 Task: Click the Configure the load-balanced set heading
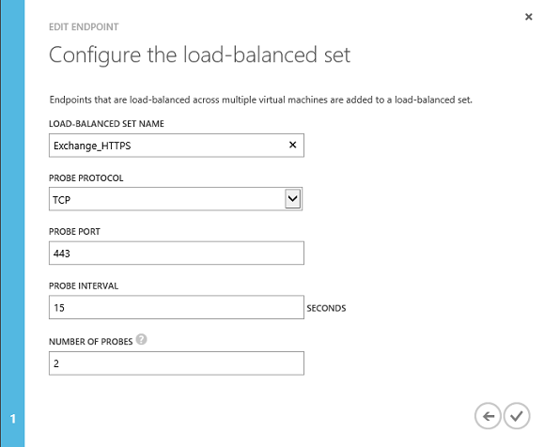tap(199, 54)
